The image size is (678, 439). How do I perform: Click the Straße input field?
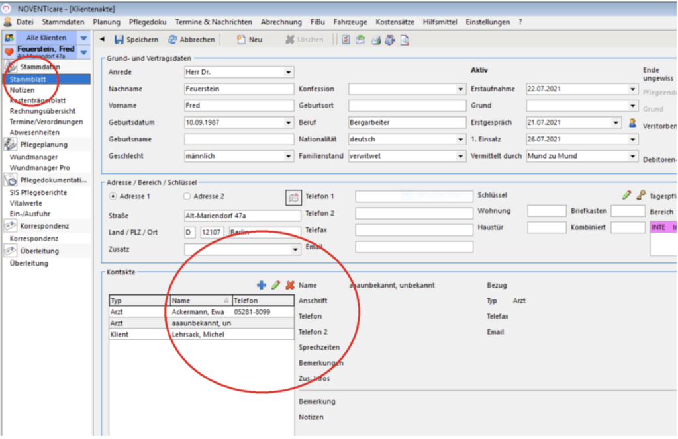[x=242, y=216]
